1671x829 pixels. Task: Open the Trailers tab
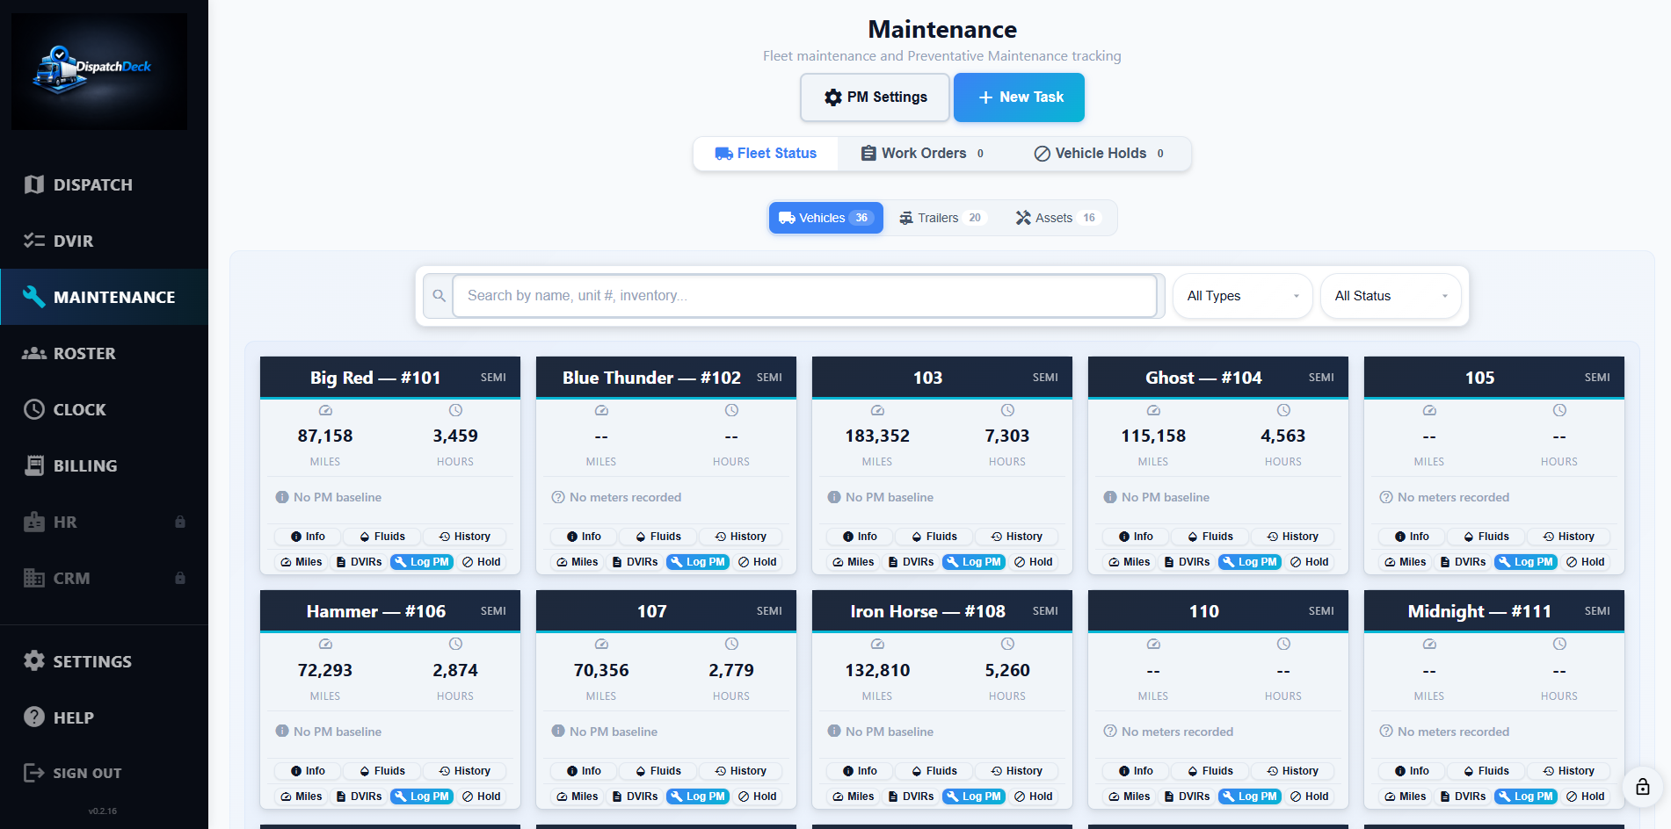[x=939, y=217]
